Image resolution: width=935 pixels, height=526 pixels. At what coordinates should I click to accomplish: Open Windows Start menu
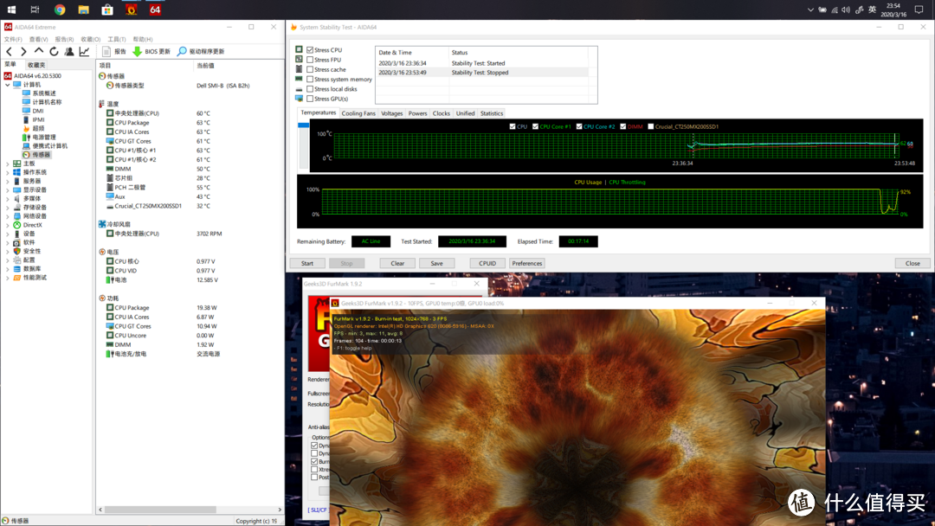(x=11, y=10)
